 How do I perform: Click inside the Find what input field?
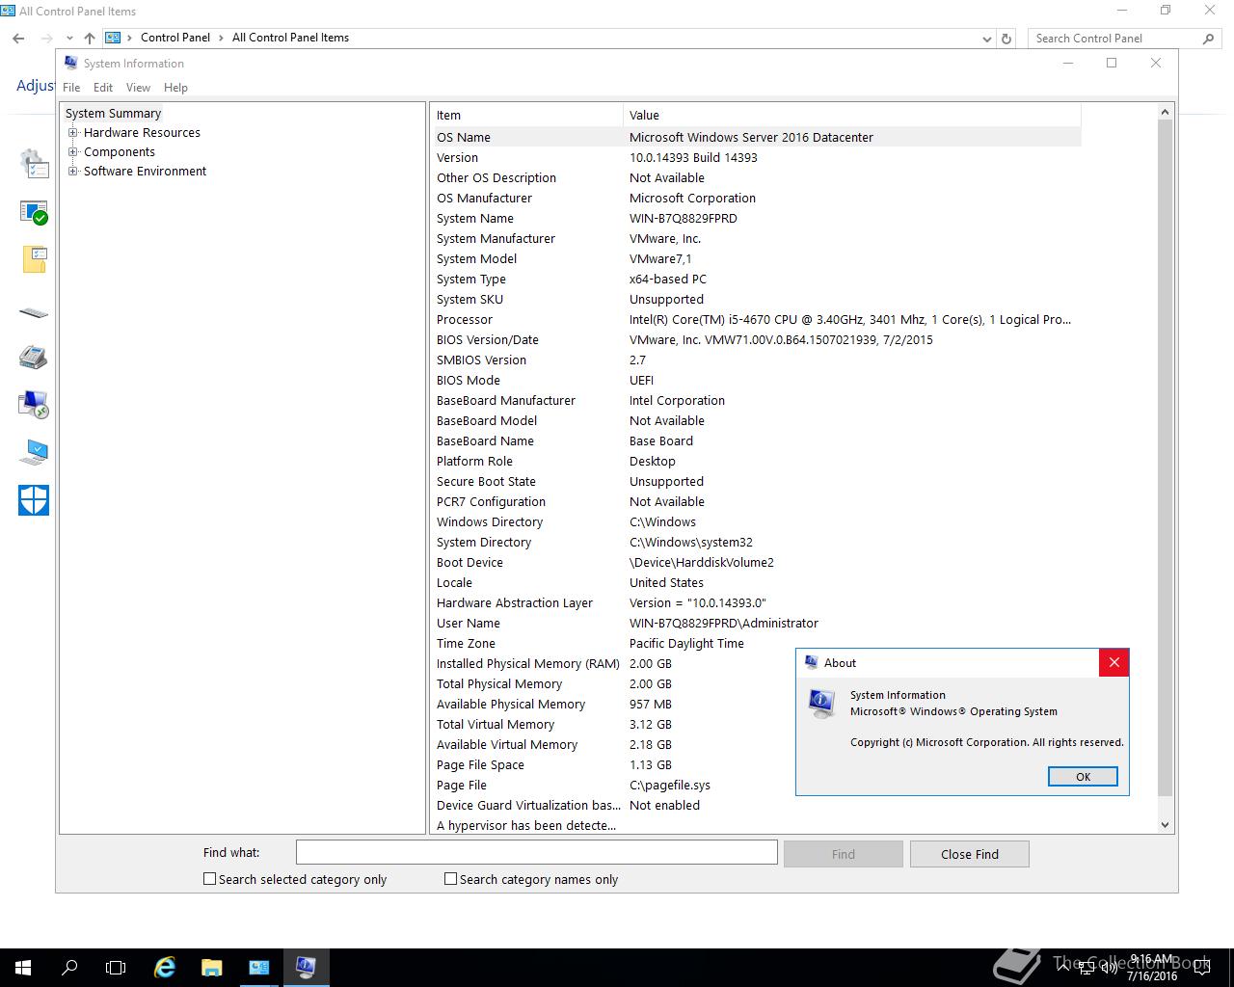tap(536, 852)
